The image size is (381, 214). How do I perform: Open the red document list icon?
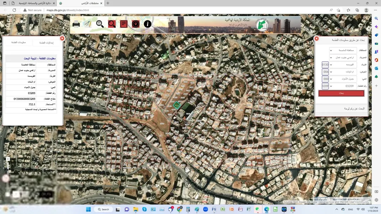(124, 24)
